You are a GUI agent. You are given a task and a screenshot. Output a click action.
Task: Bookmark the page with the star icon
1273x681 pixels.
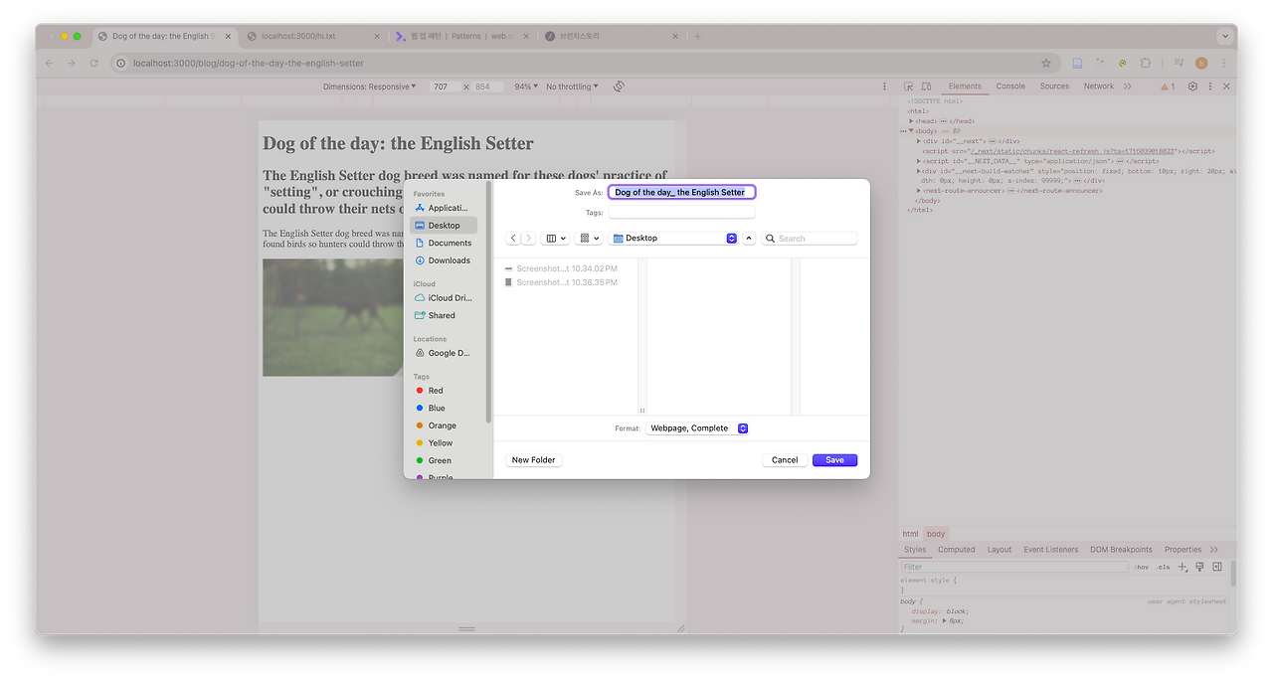coord(1046,63)
